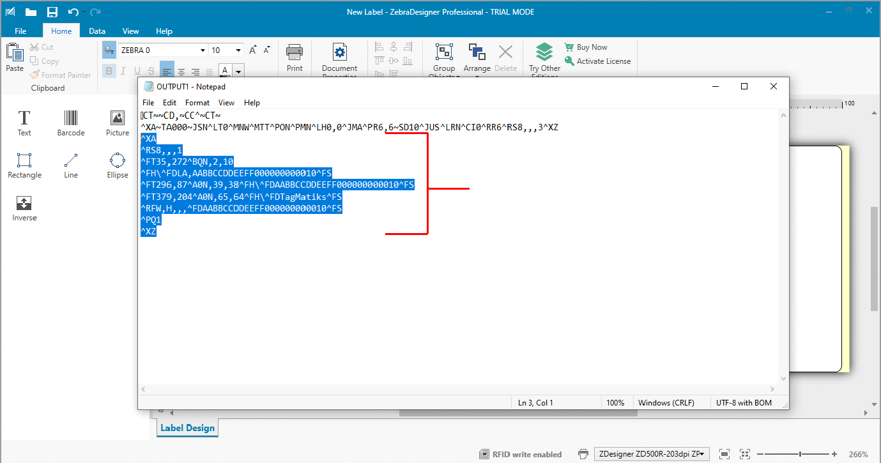Select the Barcode tool
Viewport: 881px width, 463px height.
[x=71, y=123]
